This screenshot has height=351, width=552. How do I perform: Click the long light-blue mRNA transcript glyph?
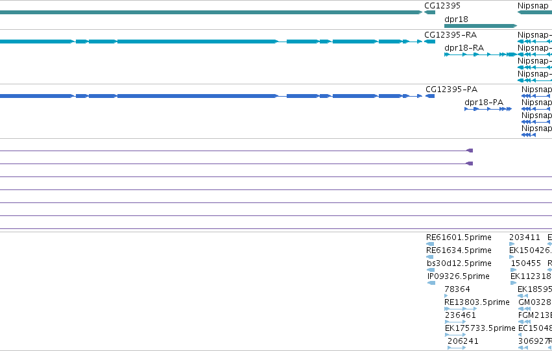pyautogui.click(x=211, y=42)
